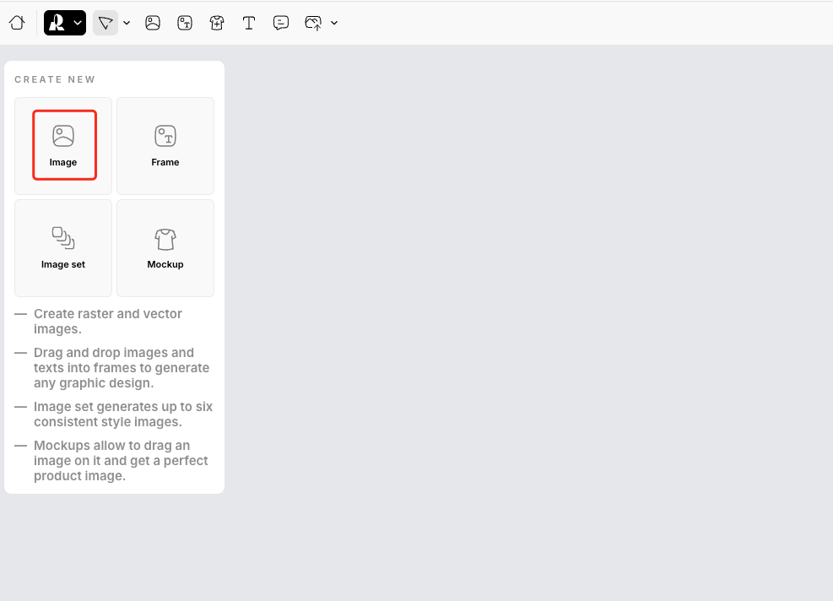Open the Recraft logo menu
This screenshot has width=833, height=601.
click(x=65, y=23)
